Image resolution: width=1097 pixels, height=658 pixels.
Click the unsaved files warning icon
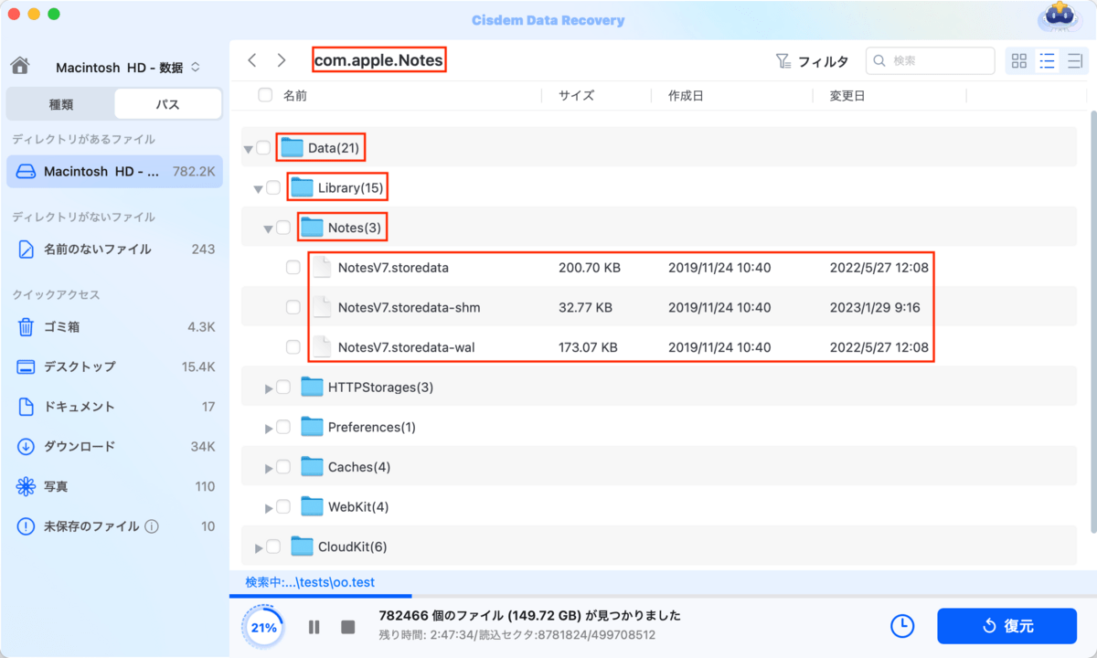point(26,526)
